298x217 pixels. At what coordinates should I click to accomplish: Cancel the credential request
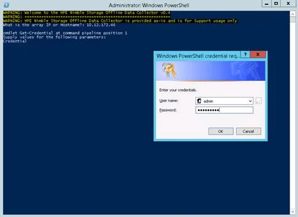pyautogui.click(x=249, y=131)
